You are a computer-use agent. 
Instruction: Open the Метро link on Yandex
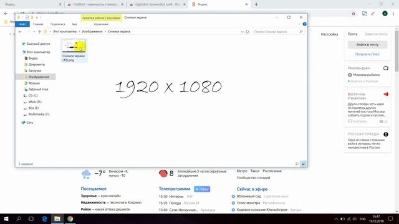click(242, 171)
